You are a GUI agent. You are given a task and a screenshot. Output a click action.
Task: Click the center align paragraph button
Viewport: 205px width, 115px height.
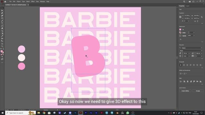(184, 65)
